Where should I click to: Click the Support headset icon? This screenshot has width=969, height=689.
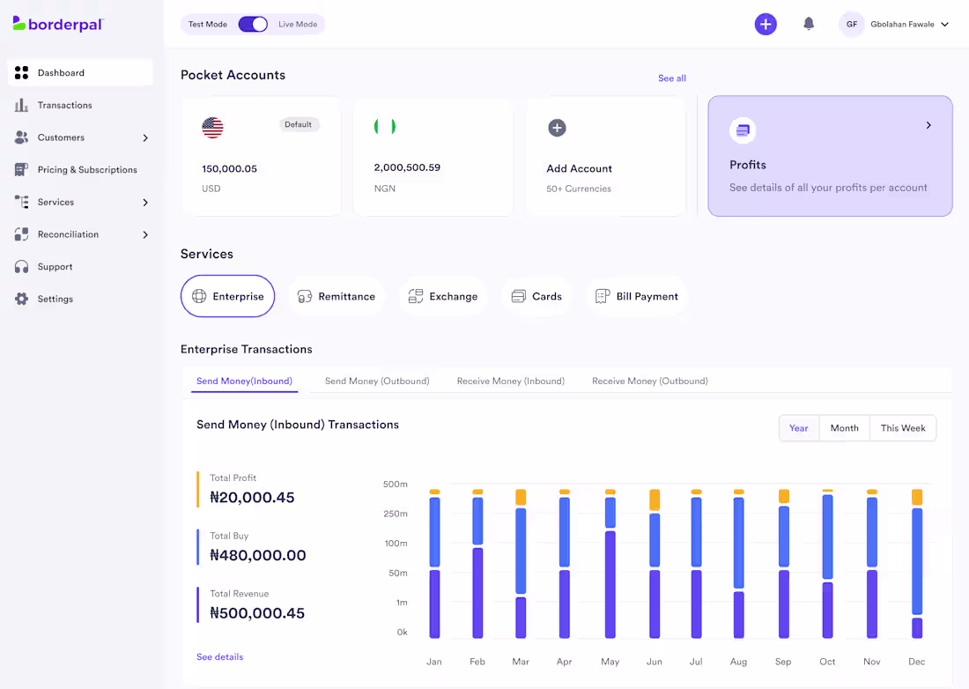click(x=21, y=266)
